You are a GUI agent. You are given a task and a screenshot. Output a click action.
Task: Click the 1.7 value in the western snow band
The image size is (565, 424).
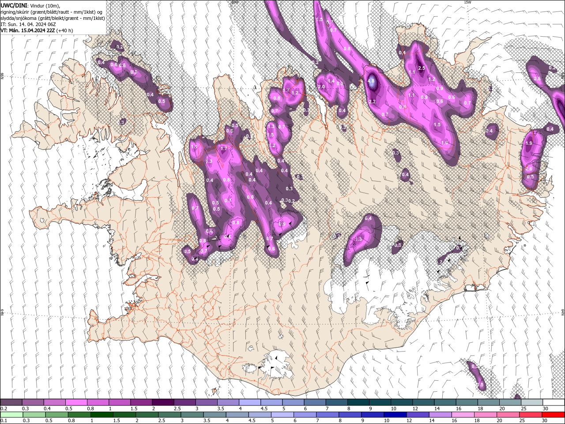[x=224, y=149]
